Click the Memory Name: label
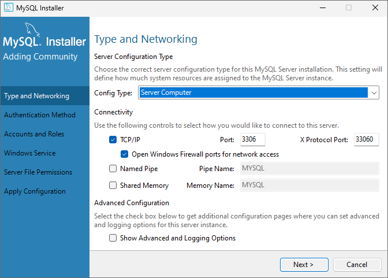The image size is (388, 278). (210, 186)
